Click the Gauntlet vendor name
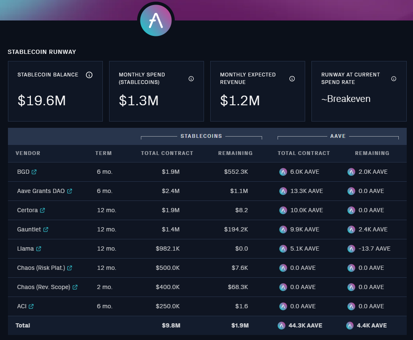413x340 pixels. click(x=29, y=229)
